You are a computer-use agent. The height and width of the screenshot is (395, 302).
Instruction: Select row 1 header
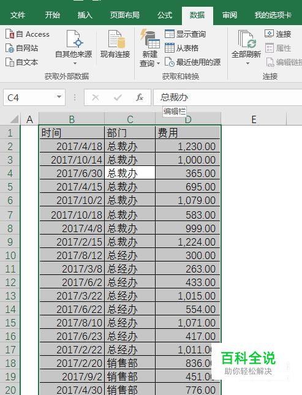click(10, 132)
